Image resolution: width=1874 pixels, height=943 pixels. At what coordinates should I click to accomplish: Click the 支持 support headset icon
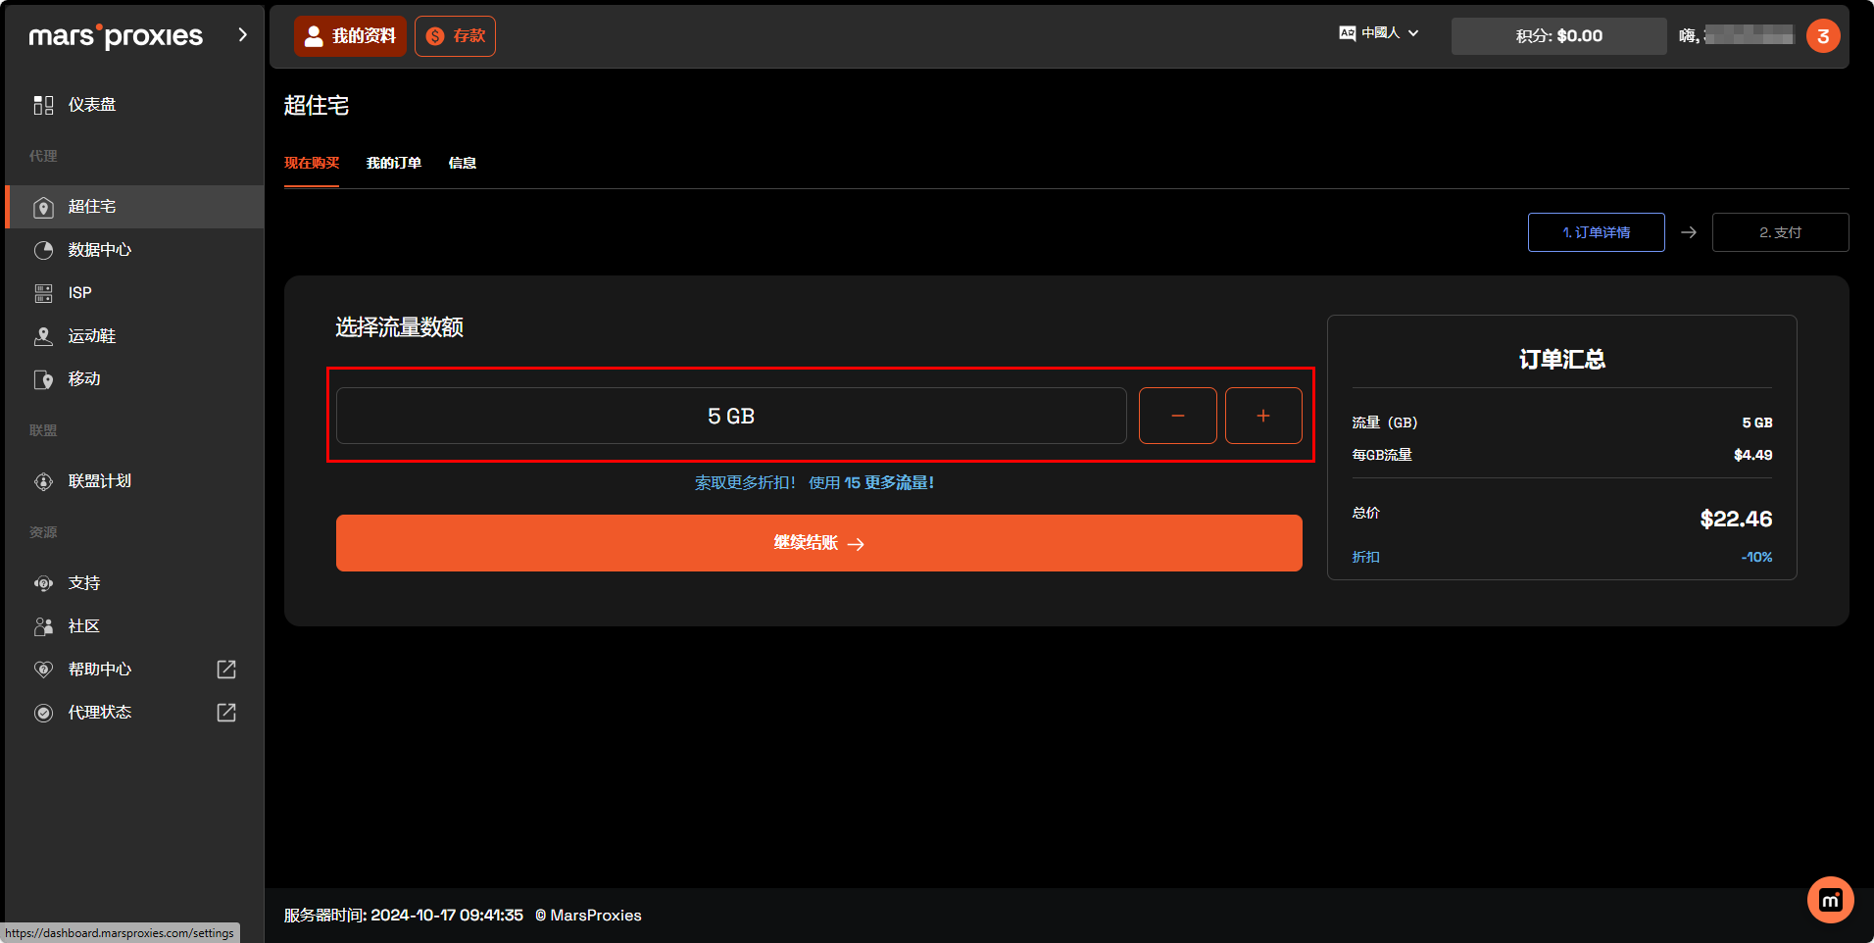[43, 583]
